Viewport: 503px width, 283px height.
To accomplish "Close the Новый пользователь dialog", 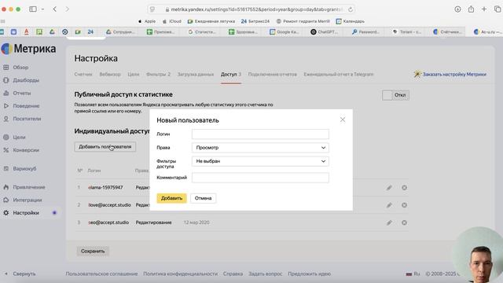I will click(x=343, y=119).
